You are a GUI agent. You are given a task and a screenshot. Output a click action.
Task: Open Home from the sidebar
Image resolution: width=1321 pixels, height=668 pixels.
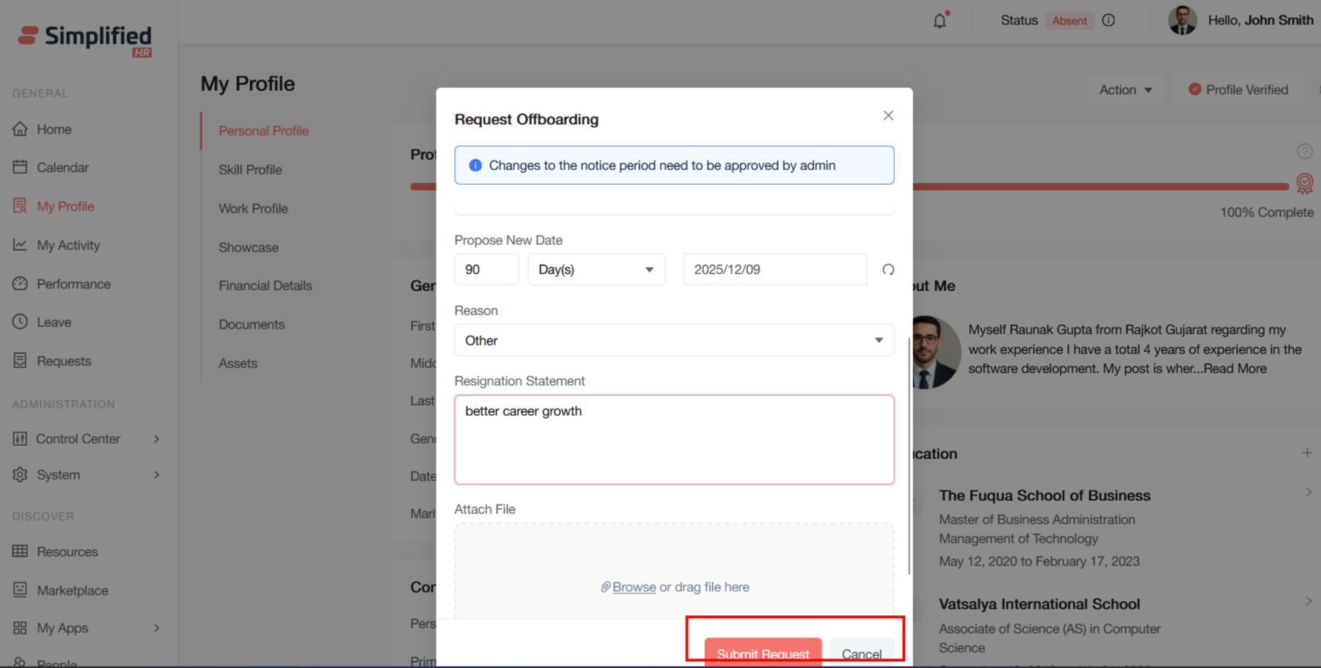54,129
